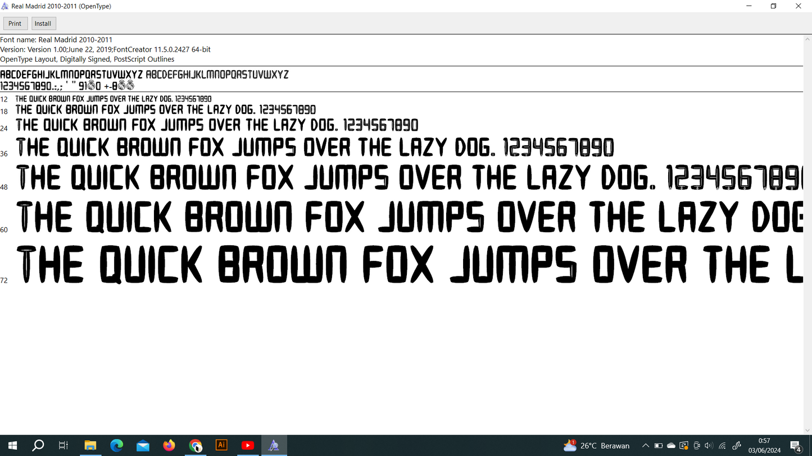812x456 pixels.
Task: Click the 'Font name: Real Madrid 2010-2011' line
Action: tap(56, 40)
